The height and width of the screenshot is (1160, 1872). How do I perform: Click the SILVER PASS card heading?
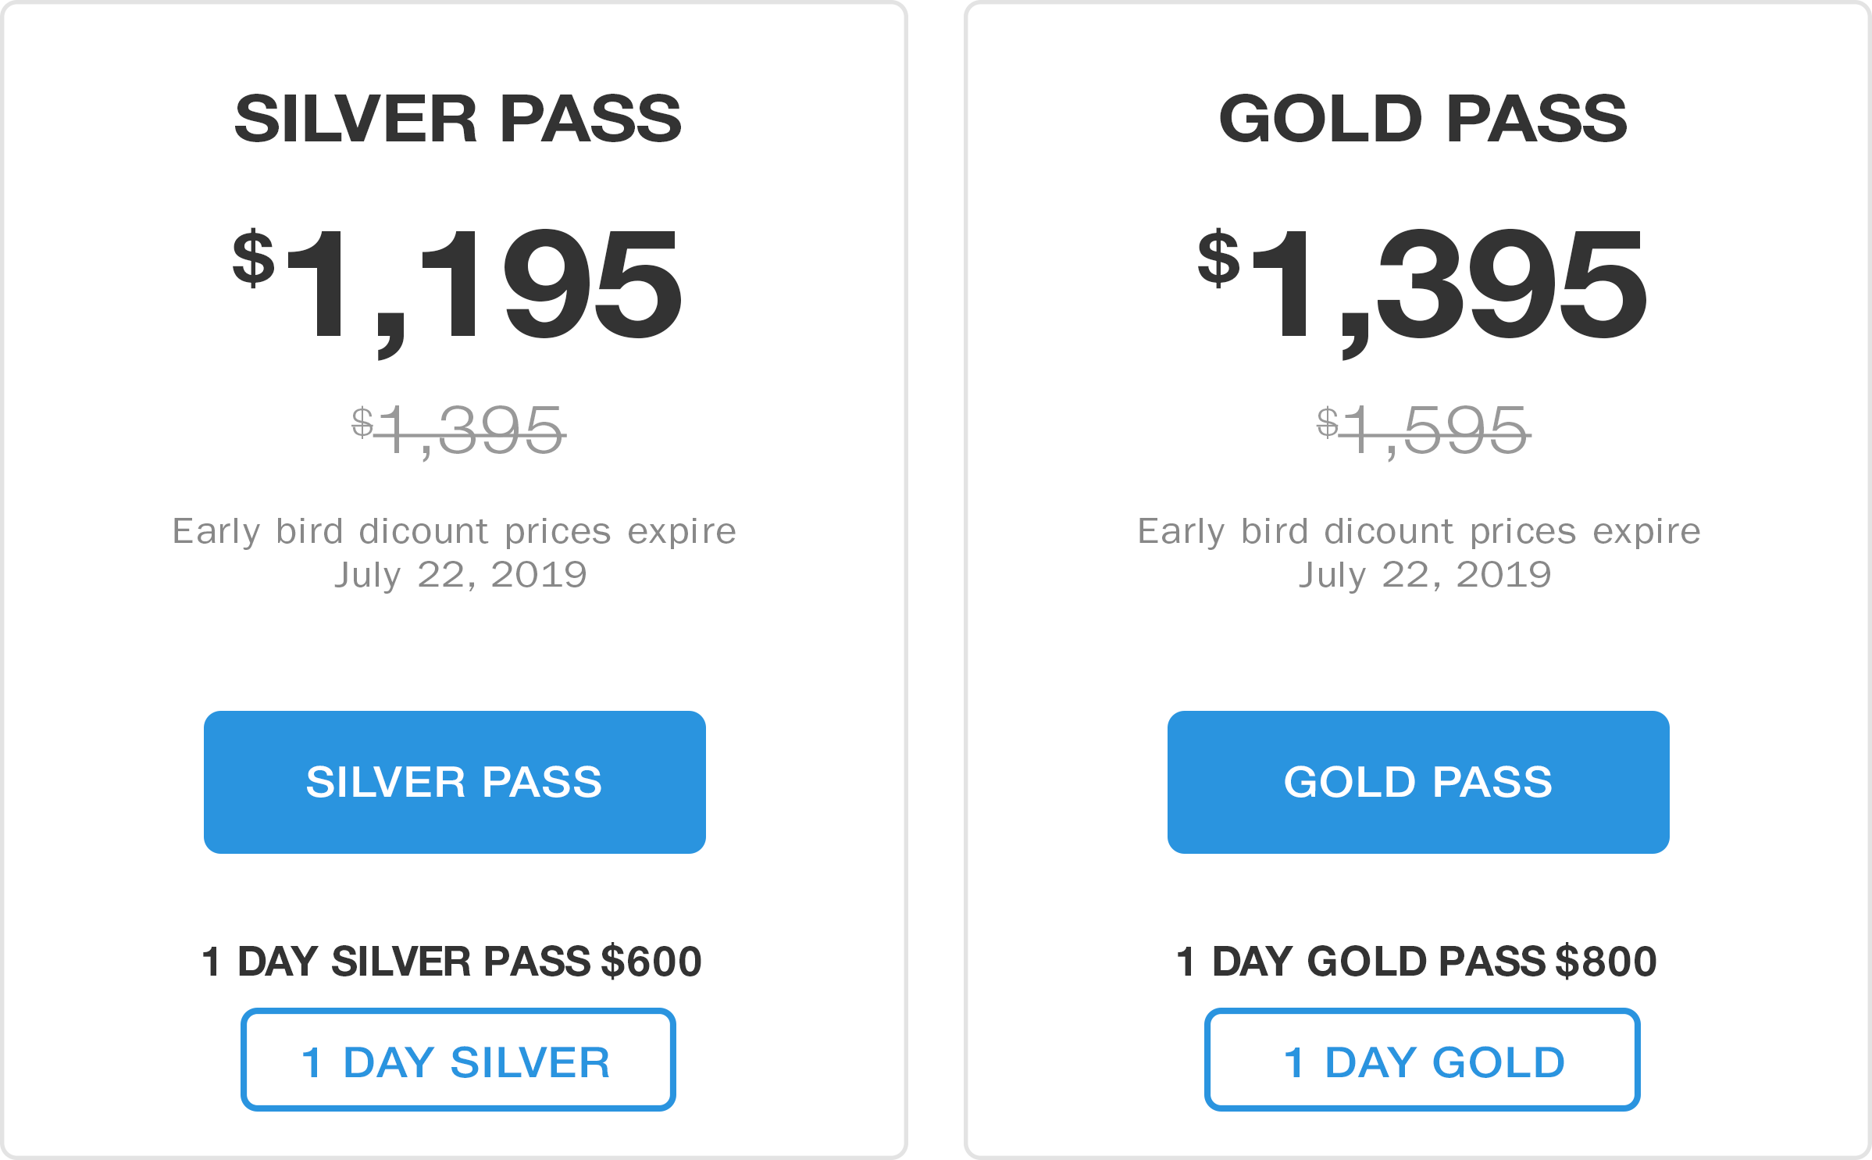tap(458, 119)
